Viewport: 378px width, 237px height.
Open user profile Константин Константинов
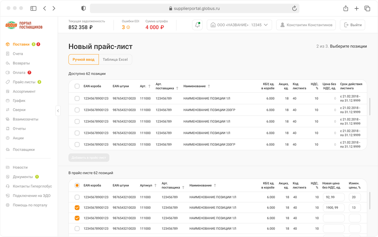(x=306, y=25)
